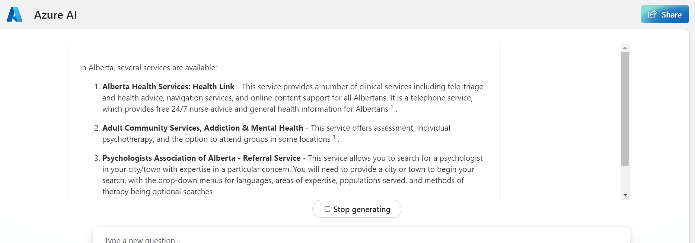695x243 pixels.
Task: Click the blue Azure 'A' symbol
Action: tap(14, 15)
